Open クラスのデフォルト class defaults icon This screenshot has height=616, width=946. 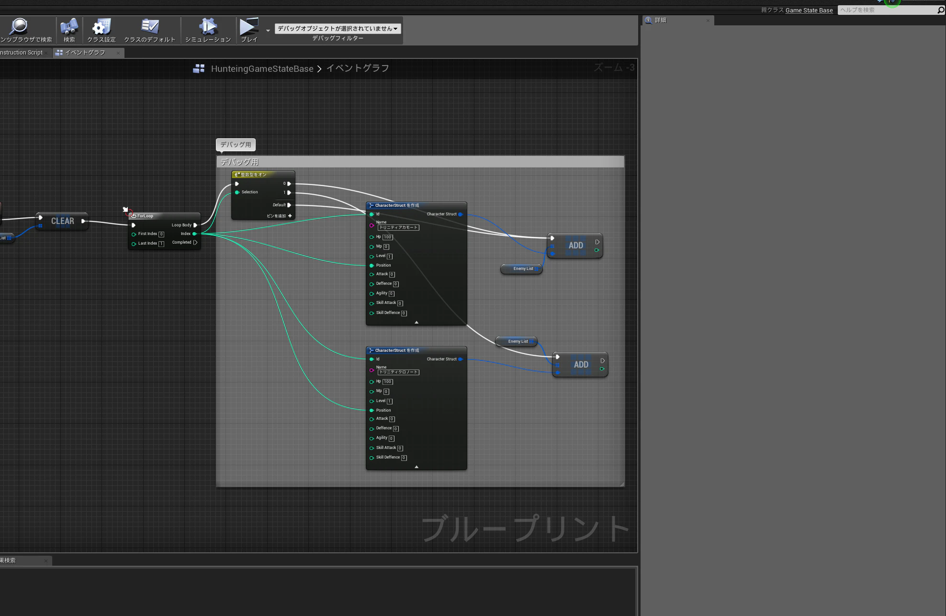pyautogui.click(x=150, y=26)
